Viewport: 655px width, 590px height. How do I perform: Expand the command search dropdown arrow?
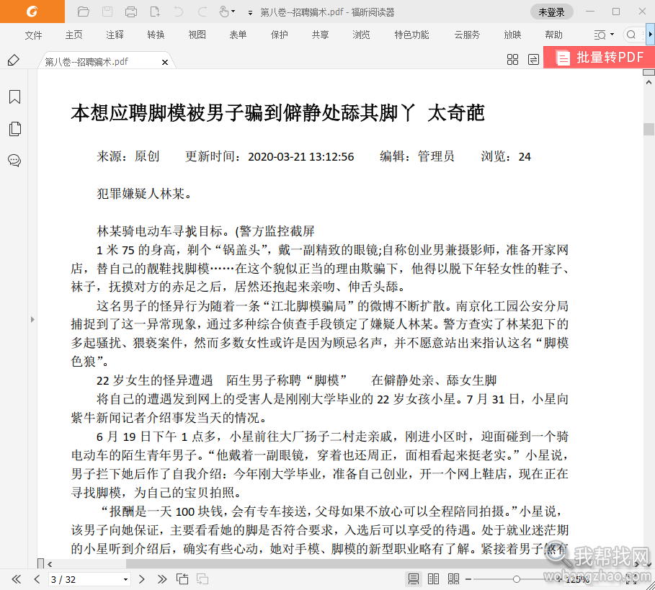[x=612, y=35]
